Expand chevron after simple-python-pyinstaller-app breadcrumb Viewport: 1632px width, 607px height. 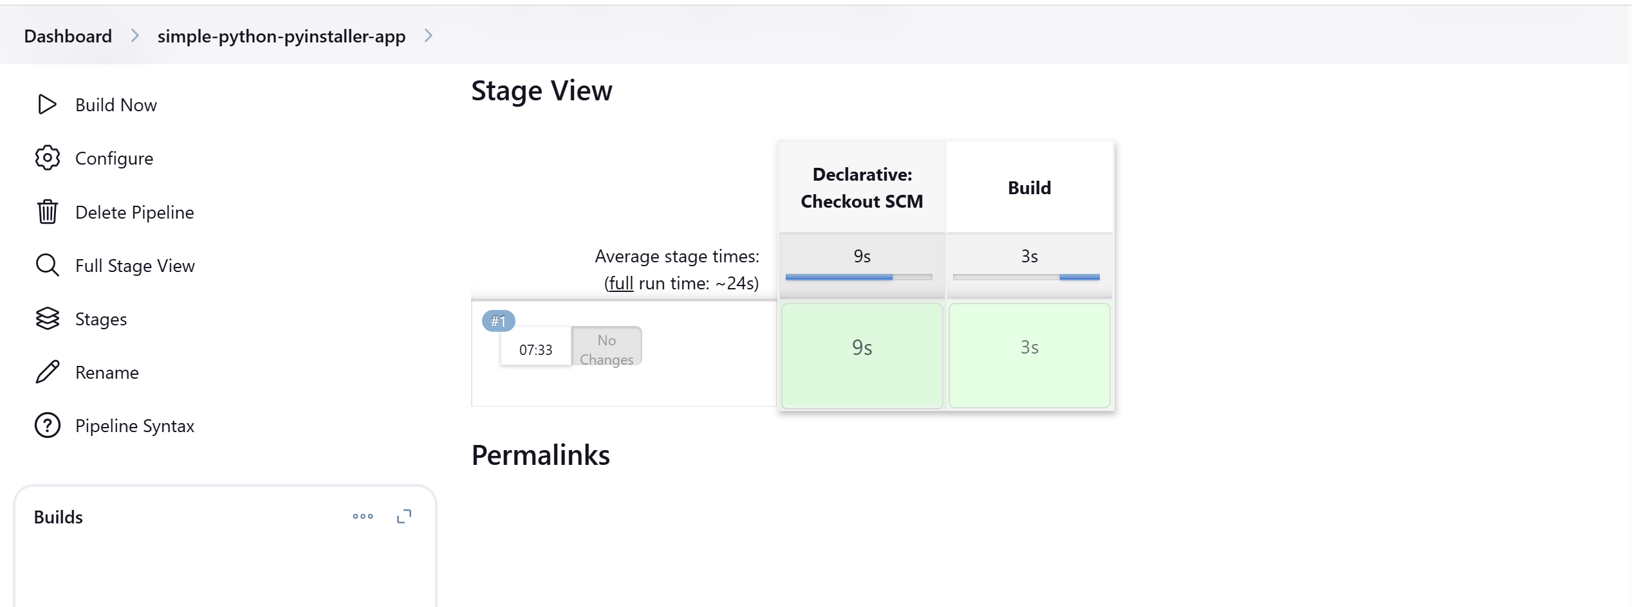point(429,36)
